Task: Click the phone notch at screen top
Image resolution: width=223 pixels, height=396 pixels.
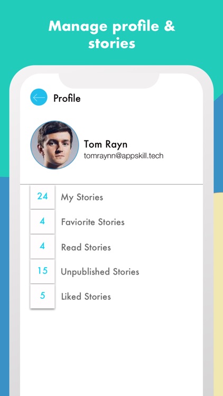Action: pos(109,80)
